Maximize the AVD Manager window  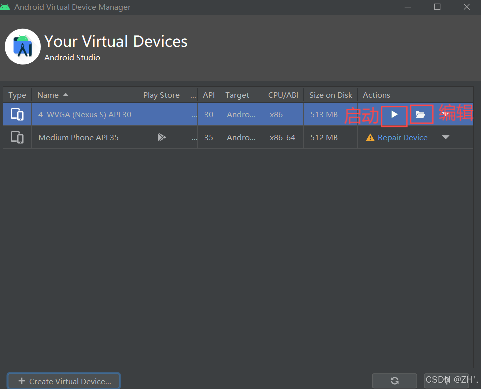click(437, 7)
